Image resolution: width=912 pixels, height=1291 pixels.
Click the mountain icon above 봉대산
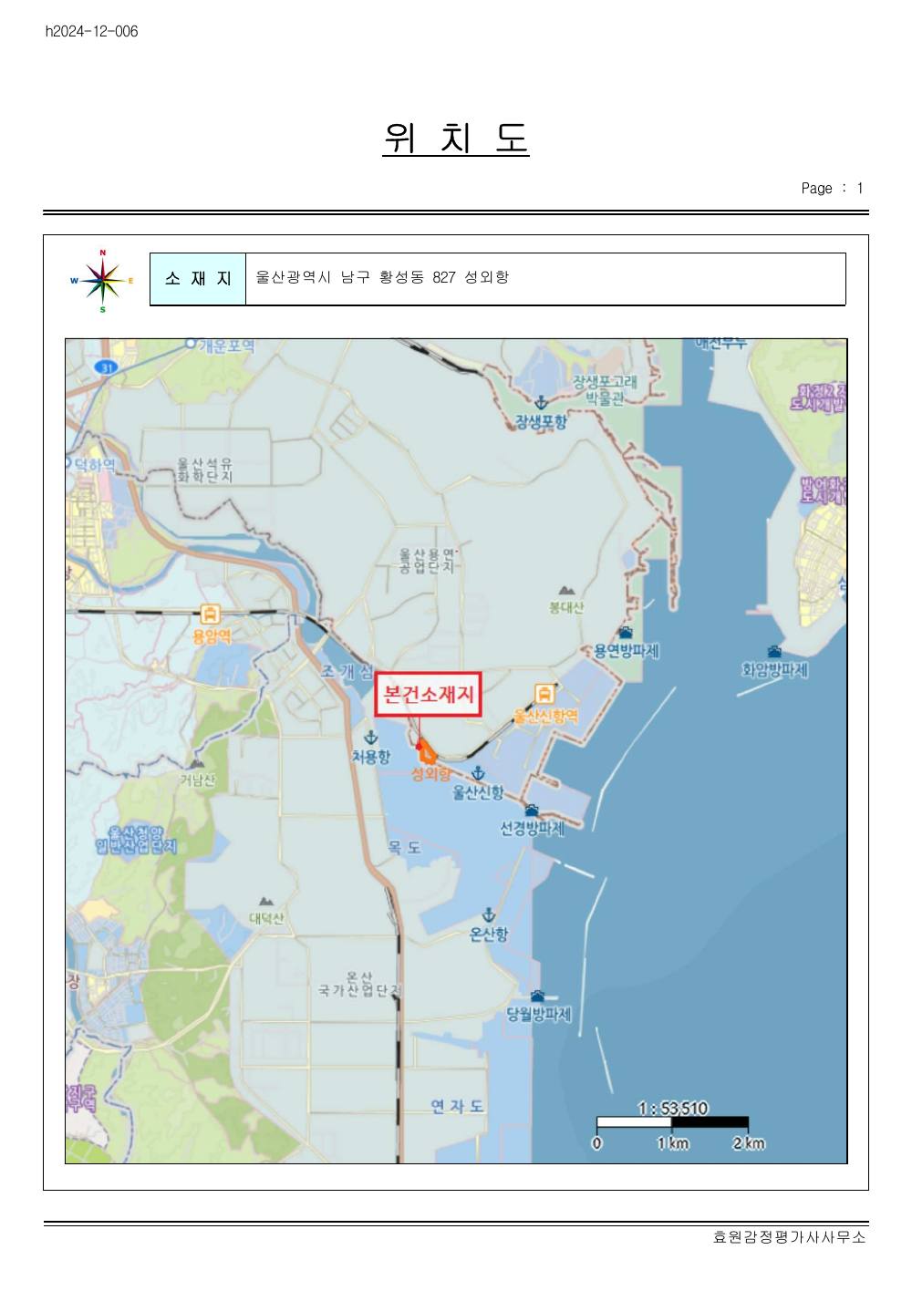coord(567,591)
